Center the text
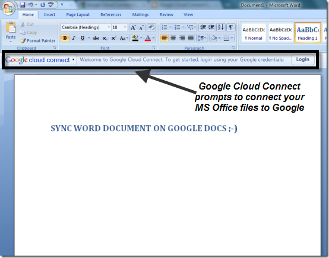Screen dimensions: 329x258 [173, 38]
